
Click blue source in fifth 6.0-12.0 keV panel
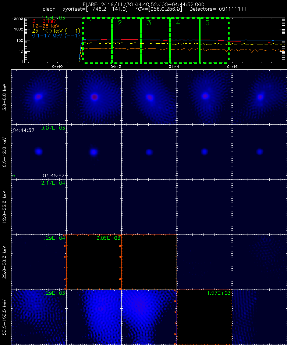click(x=260, y=152)
